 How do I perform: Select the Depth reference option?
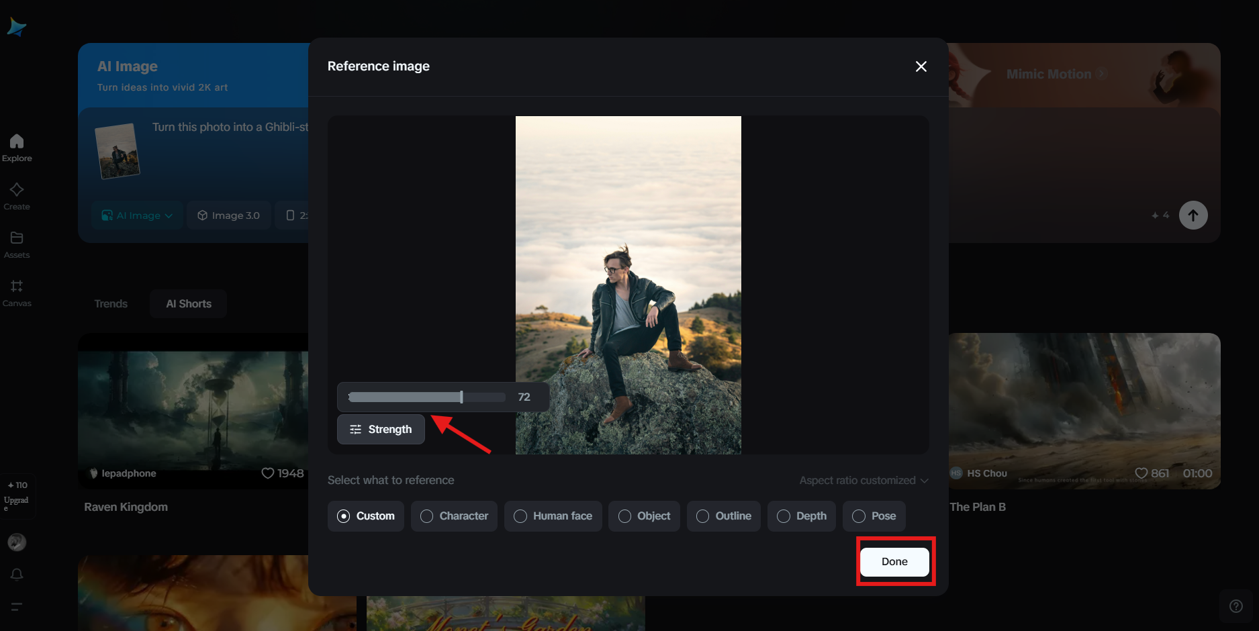click(x=802, y=516)
